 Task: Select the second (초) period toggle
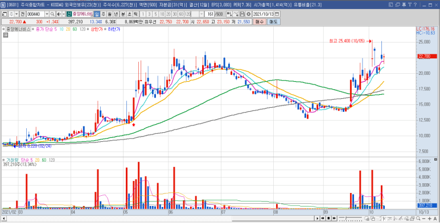coord(129,14)
